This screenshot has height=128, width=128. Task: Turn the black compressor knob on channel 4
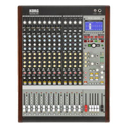coord(40,30)
